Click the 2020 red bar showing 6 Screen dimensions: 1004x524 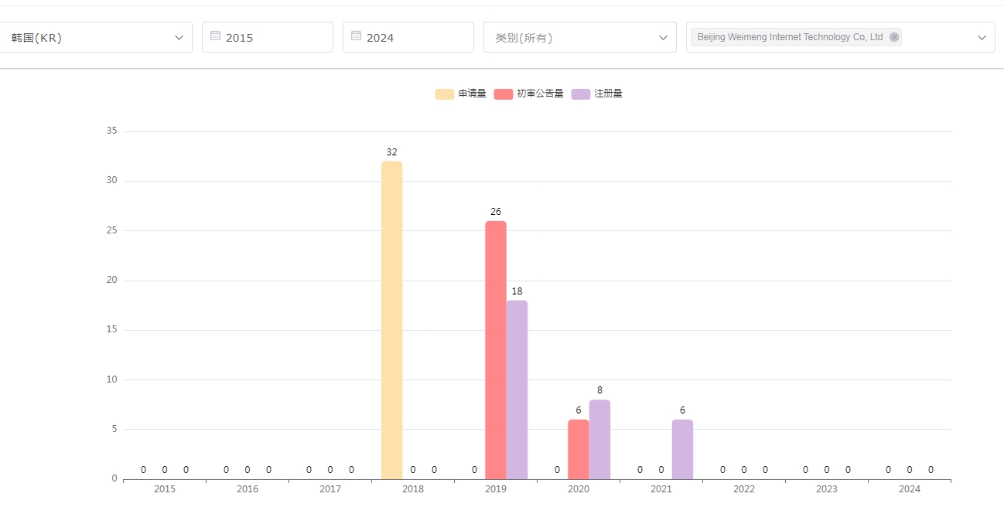pos(578,449)
